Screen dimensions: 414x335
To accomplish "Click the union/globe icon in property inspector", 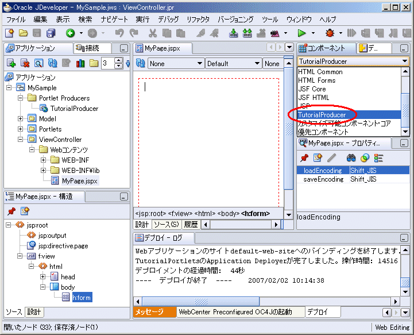I will coord(365,158).
